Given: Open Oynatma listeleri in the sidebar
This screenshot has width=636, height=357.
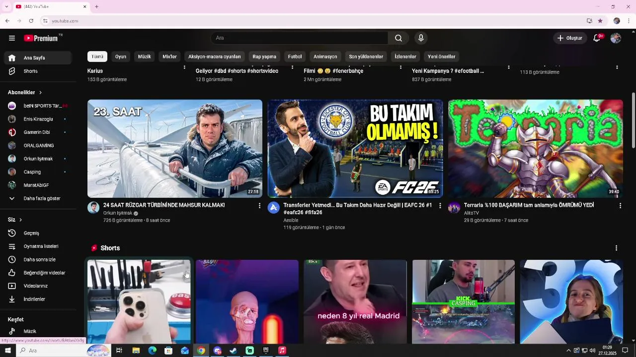Looking at the screenshot, I should [x=38, y=246].
